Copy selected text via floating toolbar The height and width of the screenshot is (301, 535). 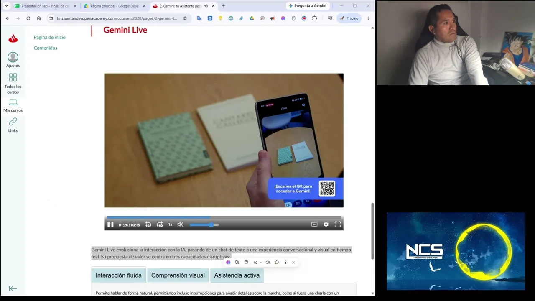pos(237,263)
